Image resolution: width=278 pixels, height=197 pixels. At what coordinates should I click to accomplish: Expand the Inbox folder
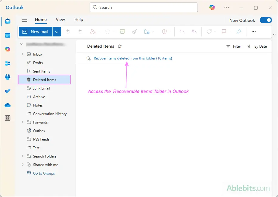[22, 54]
